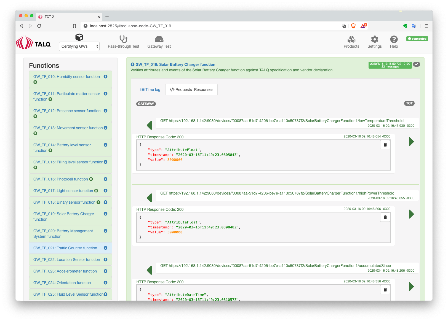Screen dimensions: 448x321
Task: Click the Google Translate extension icon
Action: click(x=414, y=26)
